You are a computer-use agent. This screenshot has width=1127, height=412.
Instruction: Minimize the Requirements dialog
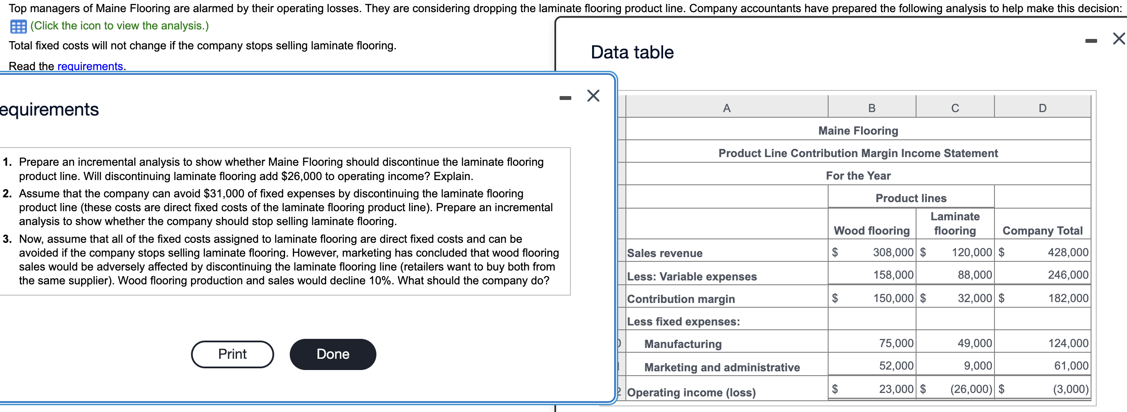pos(565,97)
